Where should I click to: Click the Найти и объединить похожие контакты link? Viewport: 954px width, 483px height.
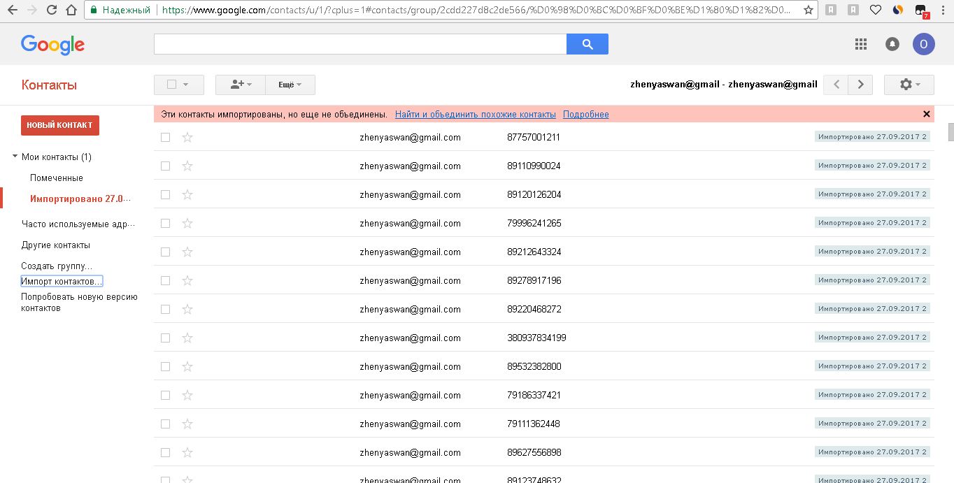pos(476,114)
